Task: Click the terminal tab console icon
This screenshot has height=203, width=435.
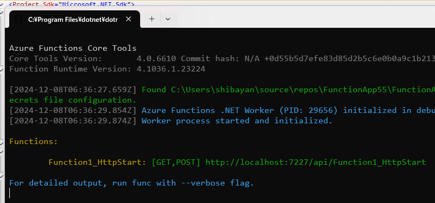Action: [x=19, y=19]
